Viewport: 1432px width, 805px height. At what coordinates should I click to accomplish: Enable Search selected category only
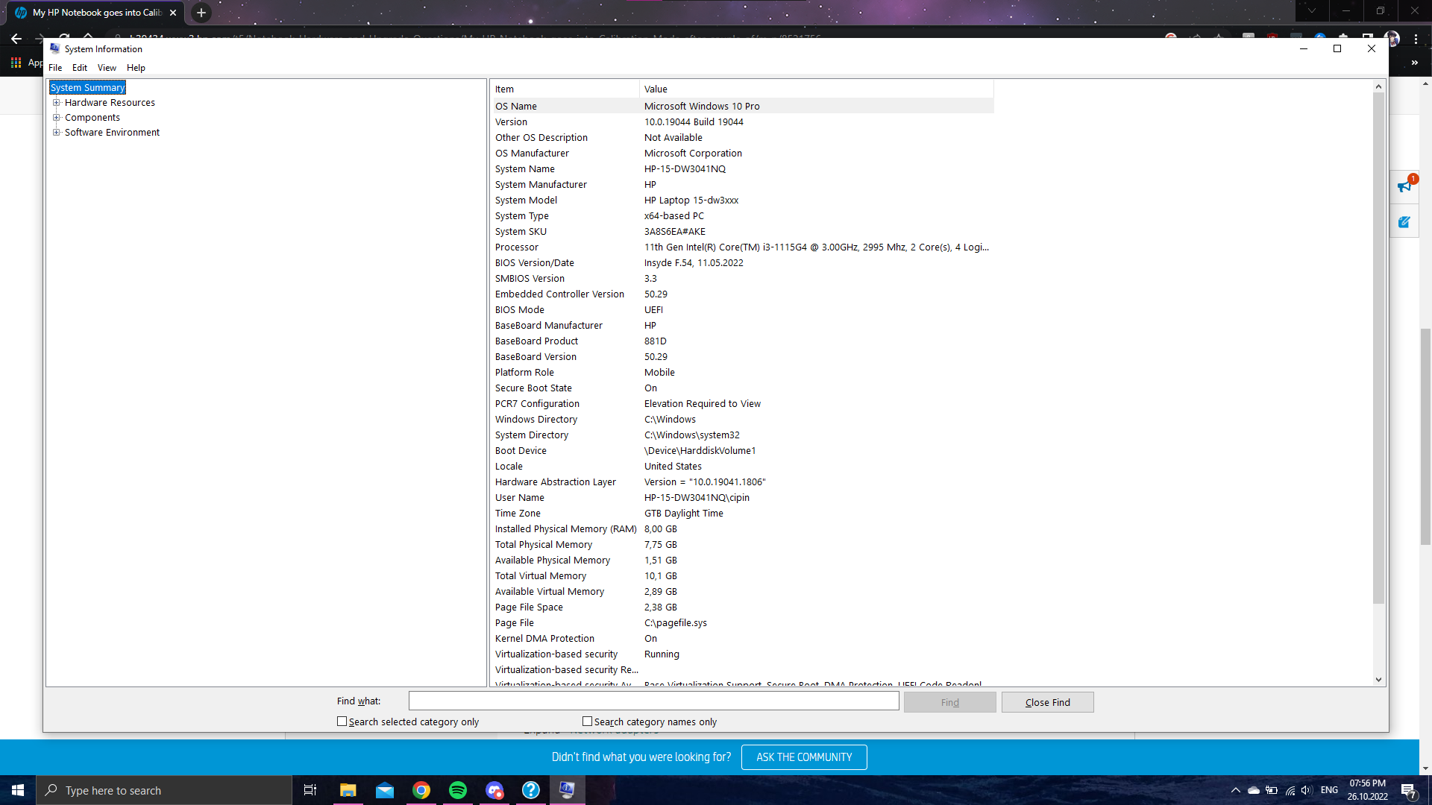[342, 721]
